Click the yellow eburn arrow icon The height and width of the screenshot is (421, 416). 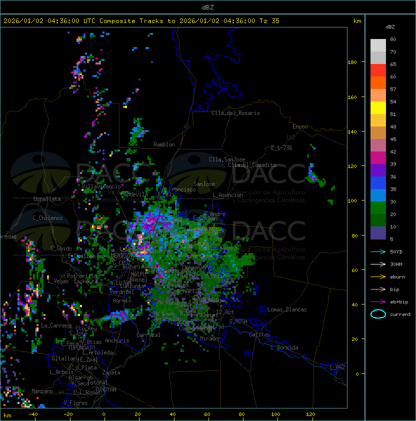pyautogui.click(x=378, y=277)
